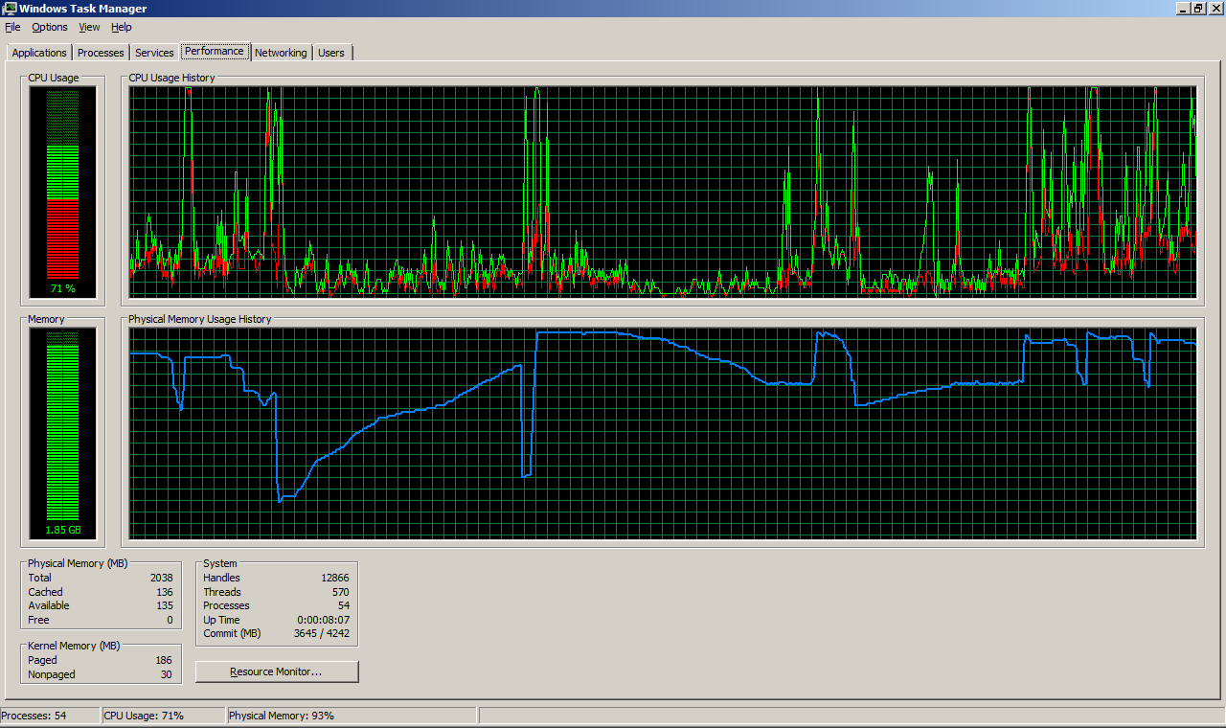
Task: Switch to the Users tab
Action: point(331,53)
